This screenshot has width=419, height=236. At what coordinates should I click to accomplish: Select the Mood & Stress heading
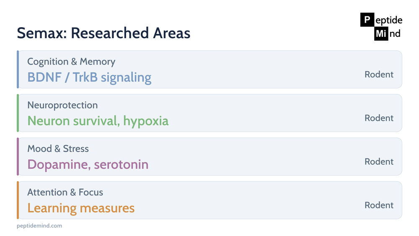tap(58, 149)
